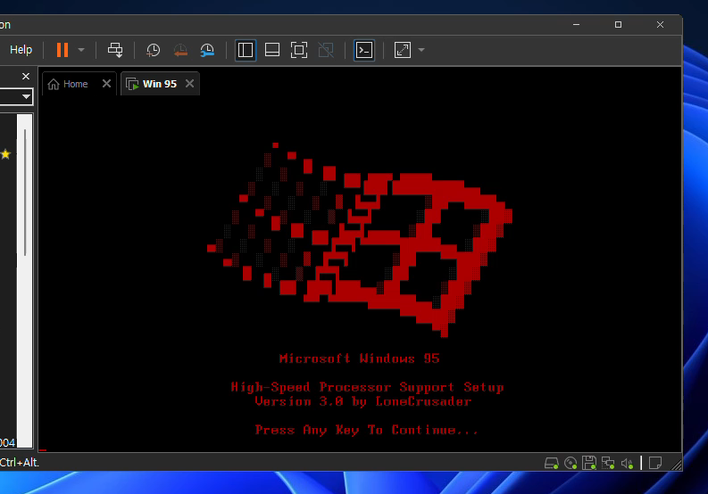The width and height of the screenshot is (708, 494).
Task: Toggle the library sidebar view
Action: (246, 50)
